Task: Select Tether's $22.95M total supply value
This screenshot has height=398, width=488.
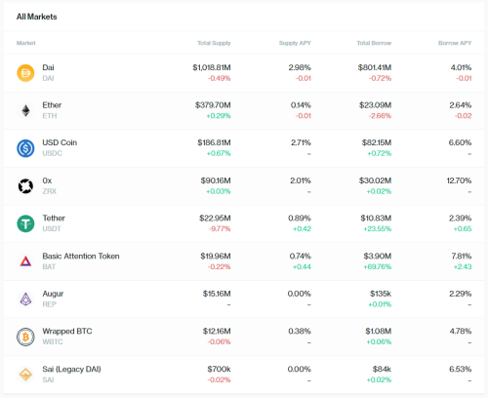Action: (215, 219)
